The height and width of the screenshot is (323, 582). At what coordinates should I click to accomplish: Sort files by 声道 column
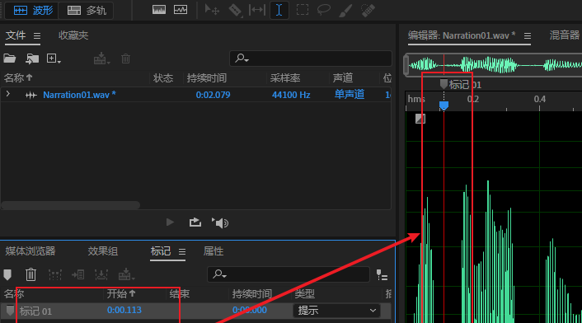point(343,78)
